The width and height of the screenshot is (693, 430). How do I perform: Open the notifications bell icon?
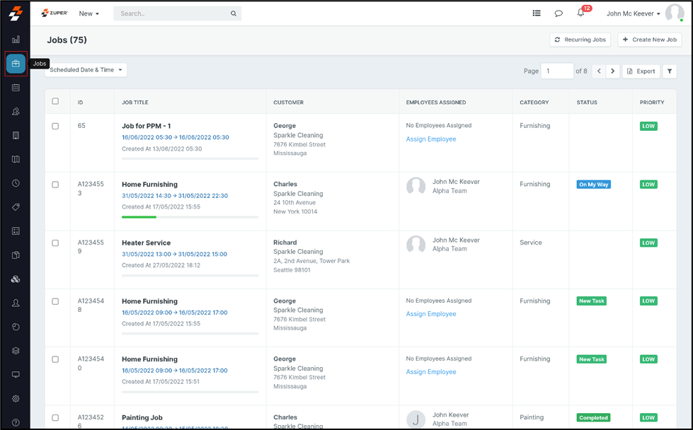pos(580,13)
